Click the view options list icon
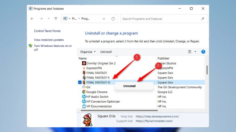Viewport: 236px width, 132px height. 189,52
